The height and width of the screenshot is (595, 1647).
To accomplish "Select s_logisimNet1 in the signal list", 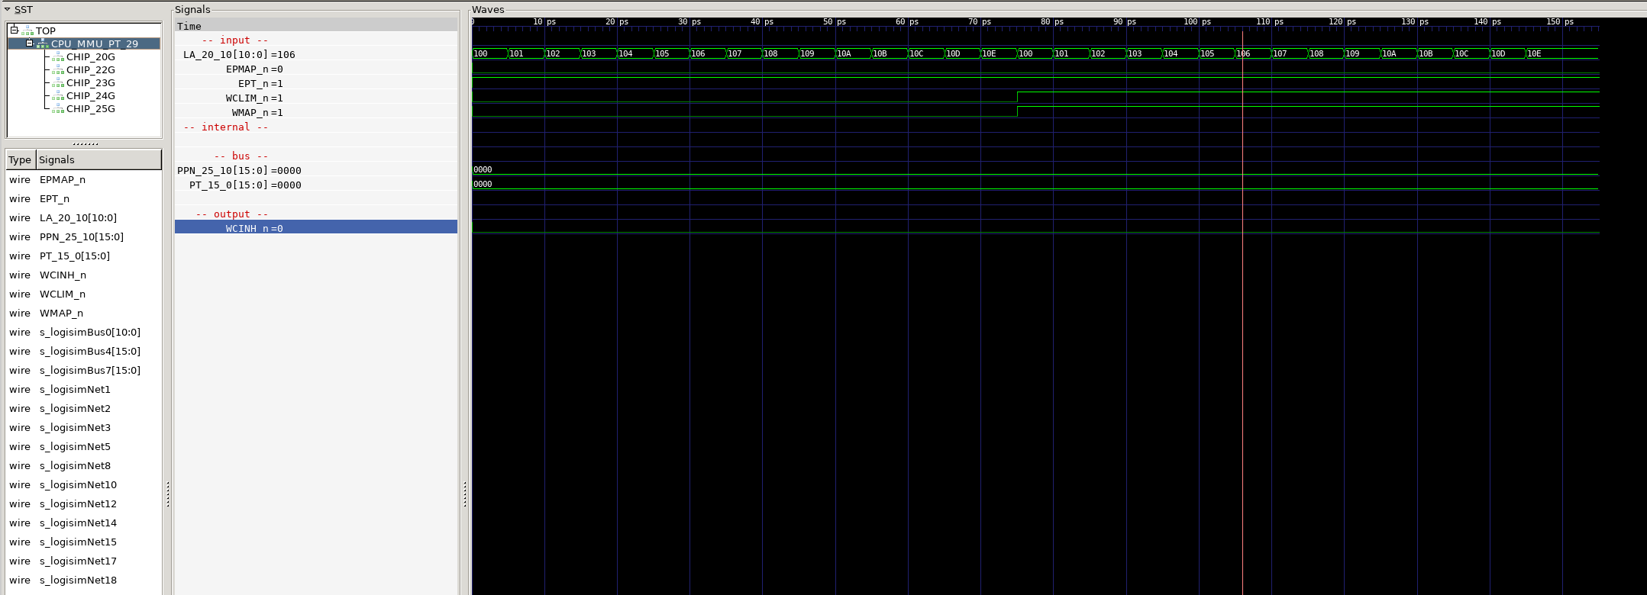I will coord(84,389).
